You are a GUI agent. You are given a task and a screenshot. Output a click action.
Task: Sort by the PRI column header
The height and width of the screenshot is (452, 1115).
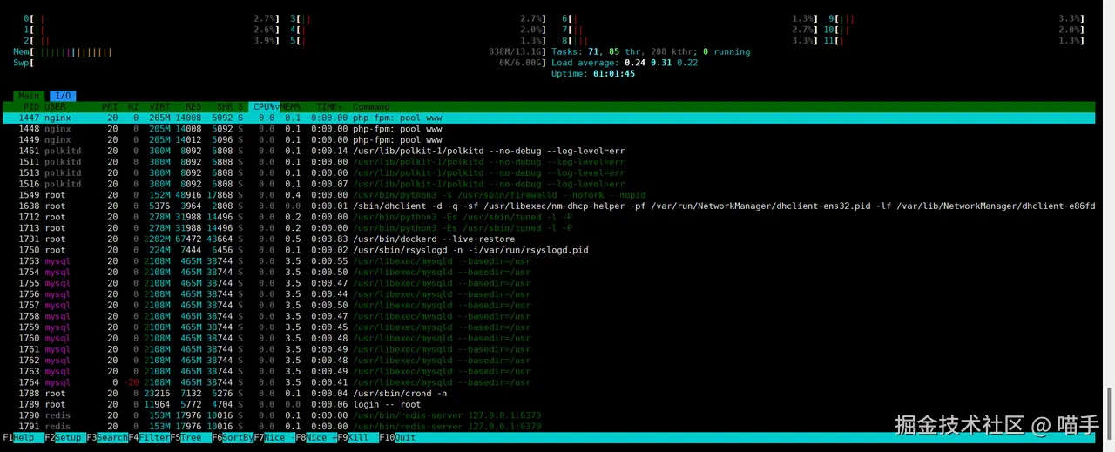pyautogui.click(x=110, y=106)
